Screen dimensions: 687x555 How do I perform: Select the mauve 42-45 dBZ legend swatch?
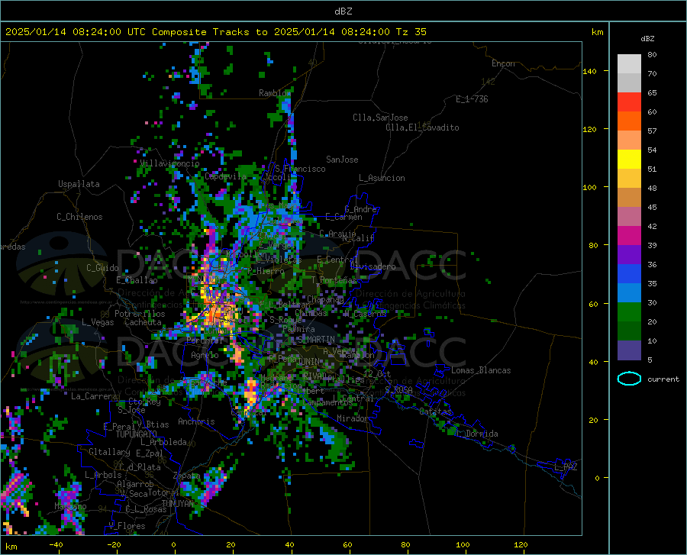(x=629, y=216)
